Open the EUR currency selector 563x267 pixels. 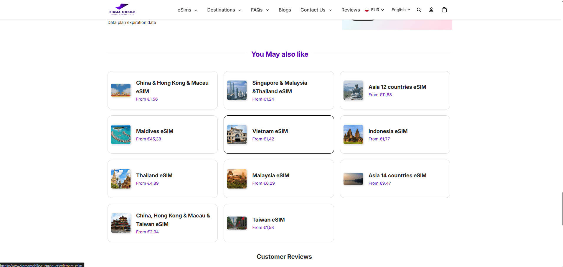pos(377,10)
